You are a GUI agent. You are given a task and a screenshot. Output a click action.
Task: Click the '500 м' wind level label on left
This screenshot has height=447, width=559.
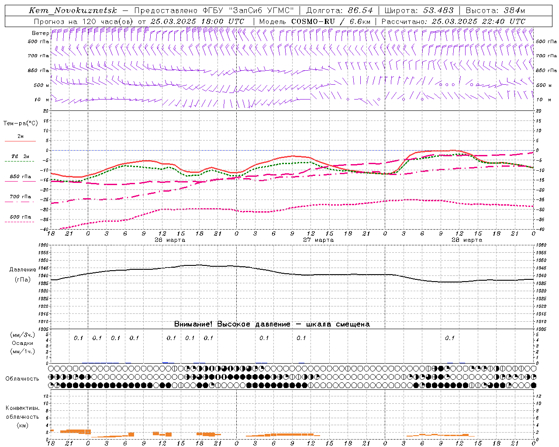[41, 86]
